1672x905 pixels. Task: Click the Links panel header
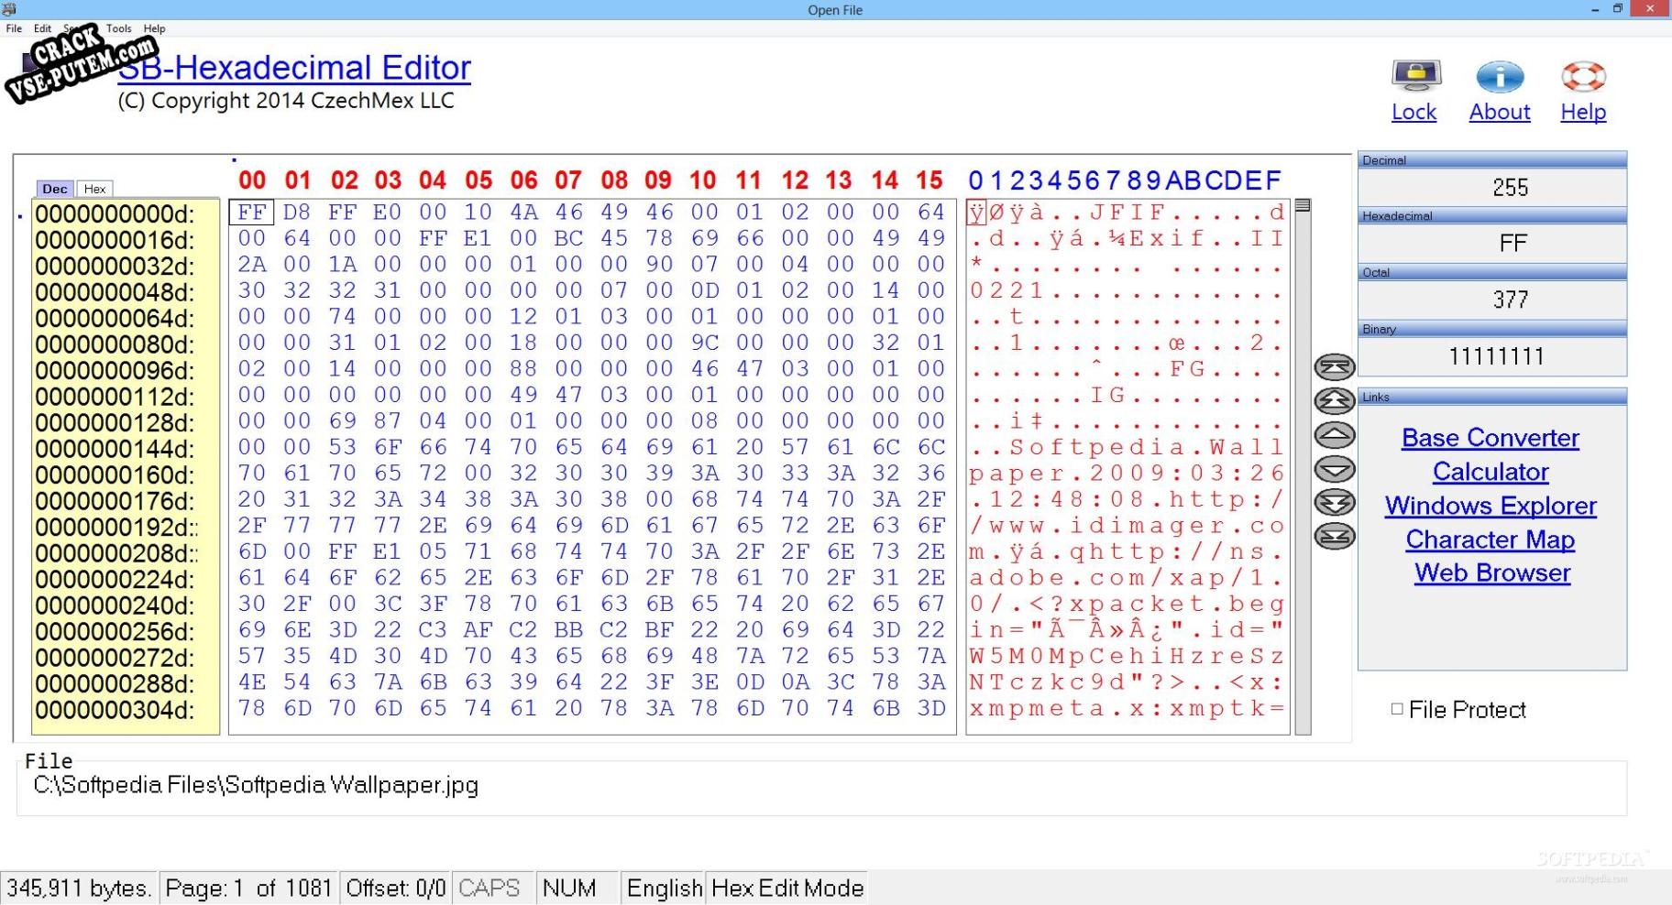pos(1492,397)
